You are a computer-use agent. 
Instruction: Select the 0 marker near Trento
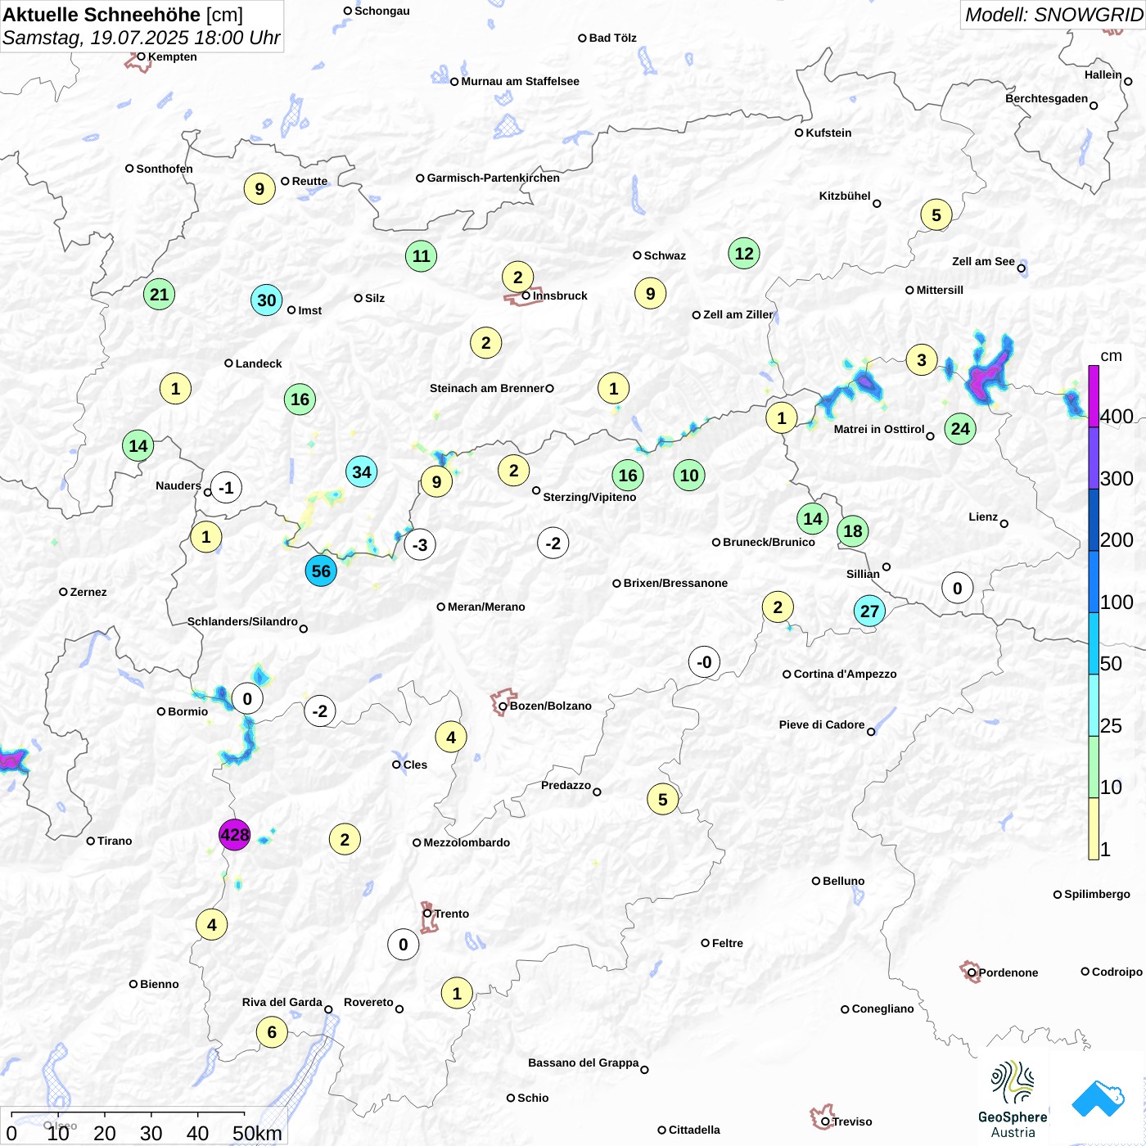click(x=403, y=945)
